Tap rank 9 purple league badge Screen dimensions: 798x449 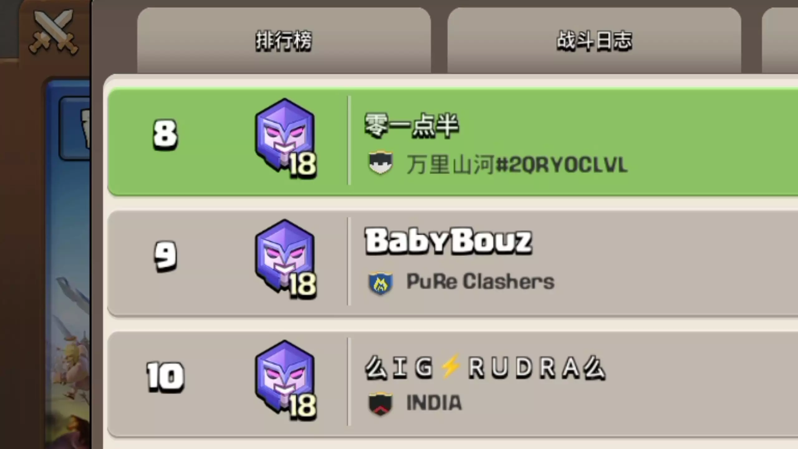tap(286, 259)
